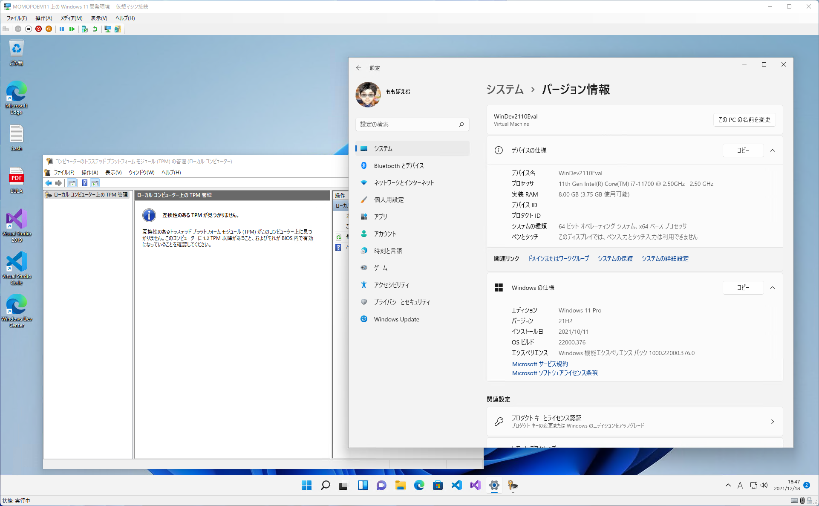Select システム in Settings sidebar
This screenshot has width=819, height=506.
click(412, 148)
